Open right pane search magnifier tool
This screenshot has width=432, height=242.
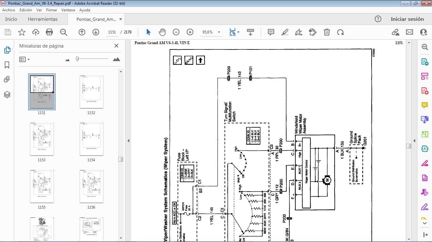[x=424, y=47]
